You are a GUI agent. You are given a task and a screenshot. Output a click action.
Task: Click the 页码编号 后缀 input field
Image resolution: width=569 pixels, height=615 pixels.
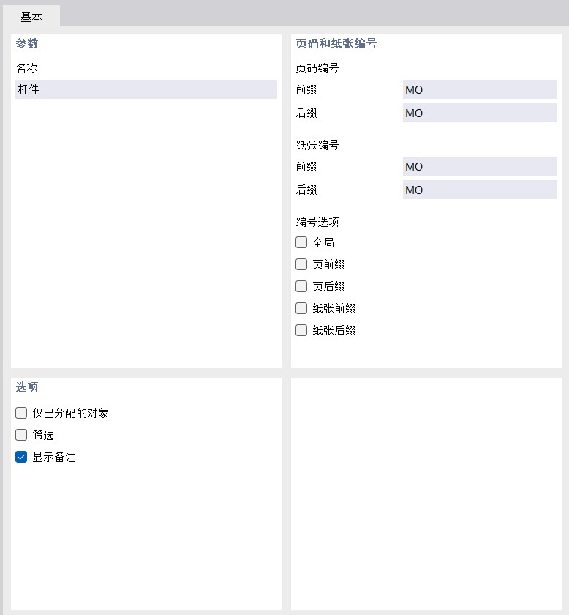pyautogui.click(x=479, y=113)
